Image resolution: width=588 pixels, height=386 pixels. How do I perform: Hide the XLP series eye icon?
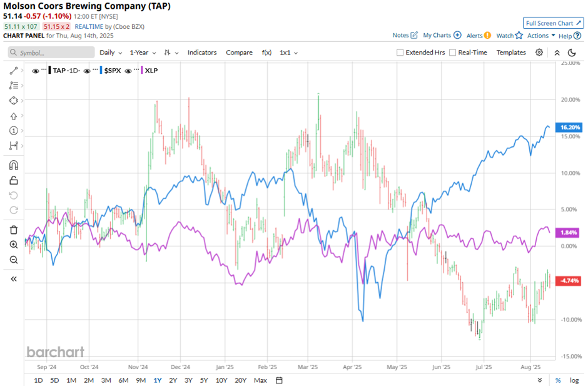128,71
